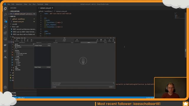The image size is (189, 106).
Task: Collapse the ADR-CLI folder section
Action: tap(9, 16)
